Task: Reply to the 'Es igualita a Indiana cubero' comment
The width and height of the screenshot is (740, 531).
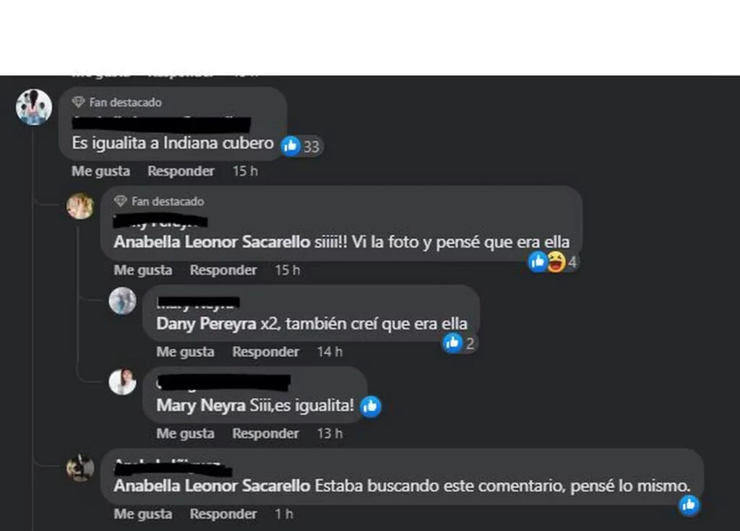Action: click(181, 171)
